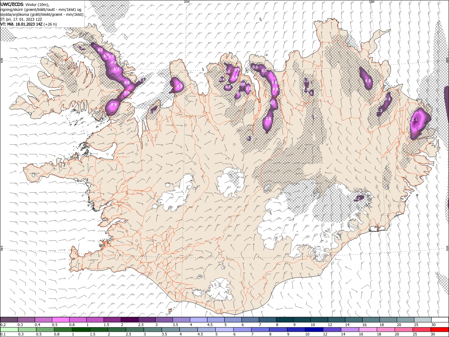Image resolution: width=449 pixels, height=337 pixels.
Task: Click the UWC/ECDS title text
Action: coord(12,4)
